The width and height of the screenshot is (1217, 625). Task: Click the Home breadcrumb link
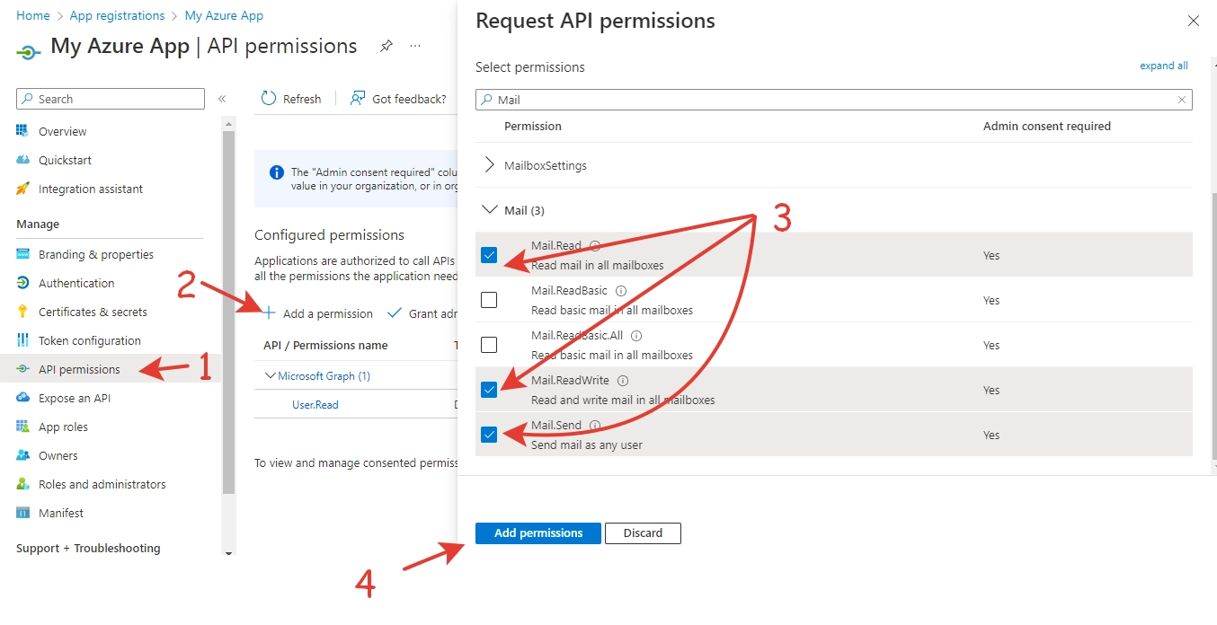pyautogui.click(x=33, y=15)
